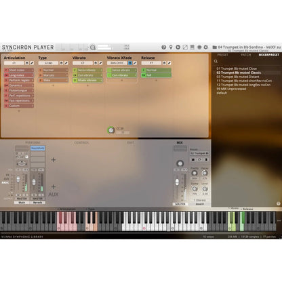Image resolution: width=282 pixels, height=282 pixels.
Task: Select the Short notes articulation
Action: (19, 70)
